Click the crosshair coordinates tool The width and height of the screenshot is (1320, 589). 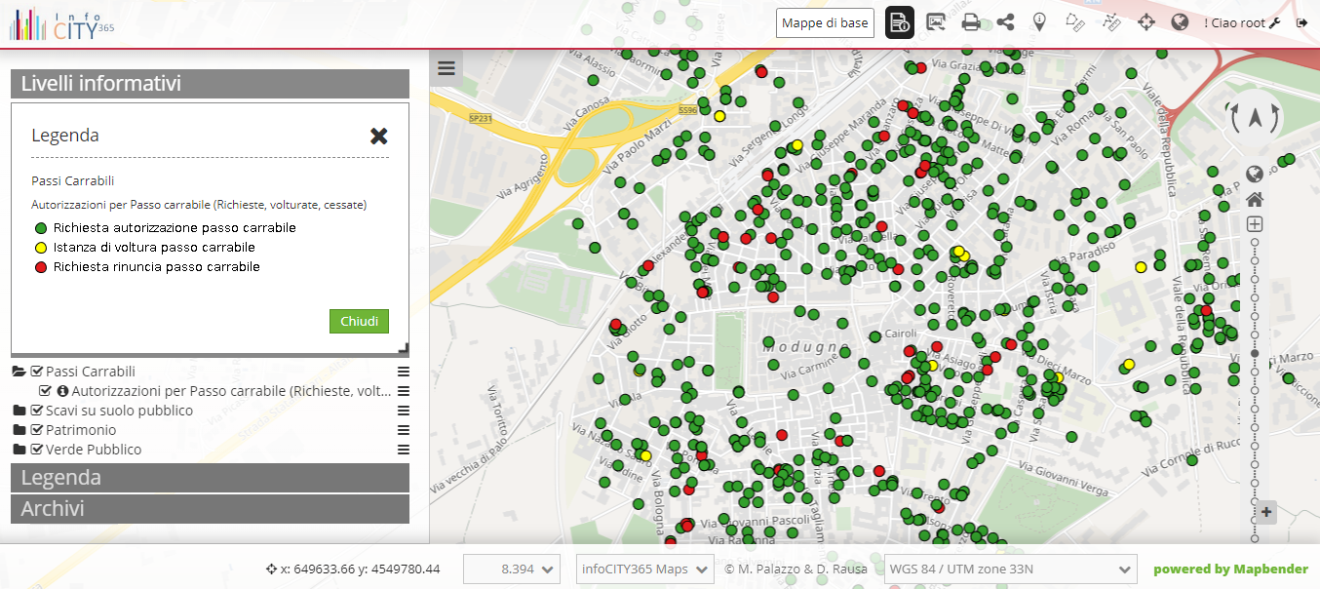1146,22
